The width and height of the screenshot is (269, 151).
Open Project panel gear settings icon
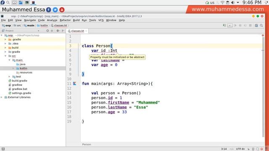pyautogui.click(x=58, y=31)
